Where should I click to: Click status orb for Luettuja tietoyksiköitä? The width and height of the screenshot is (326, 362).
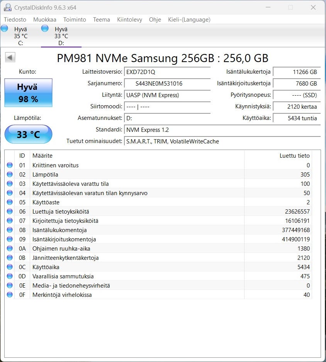point(10,211)
